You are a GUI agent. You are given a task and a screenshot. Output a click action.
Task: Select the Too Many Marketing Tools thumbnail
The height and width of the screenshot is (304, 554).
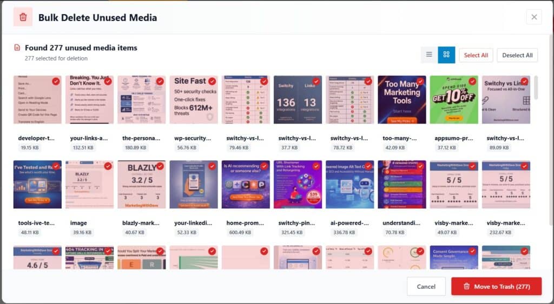coord(402,99)
